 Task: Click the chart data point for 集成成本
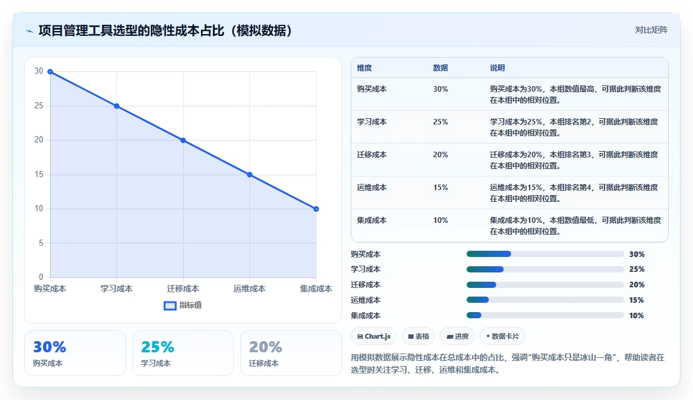point(316,209)
